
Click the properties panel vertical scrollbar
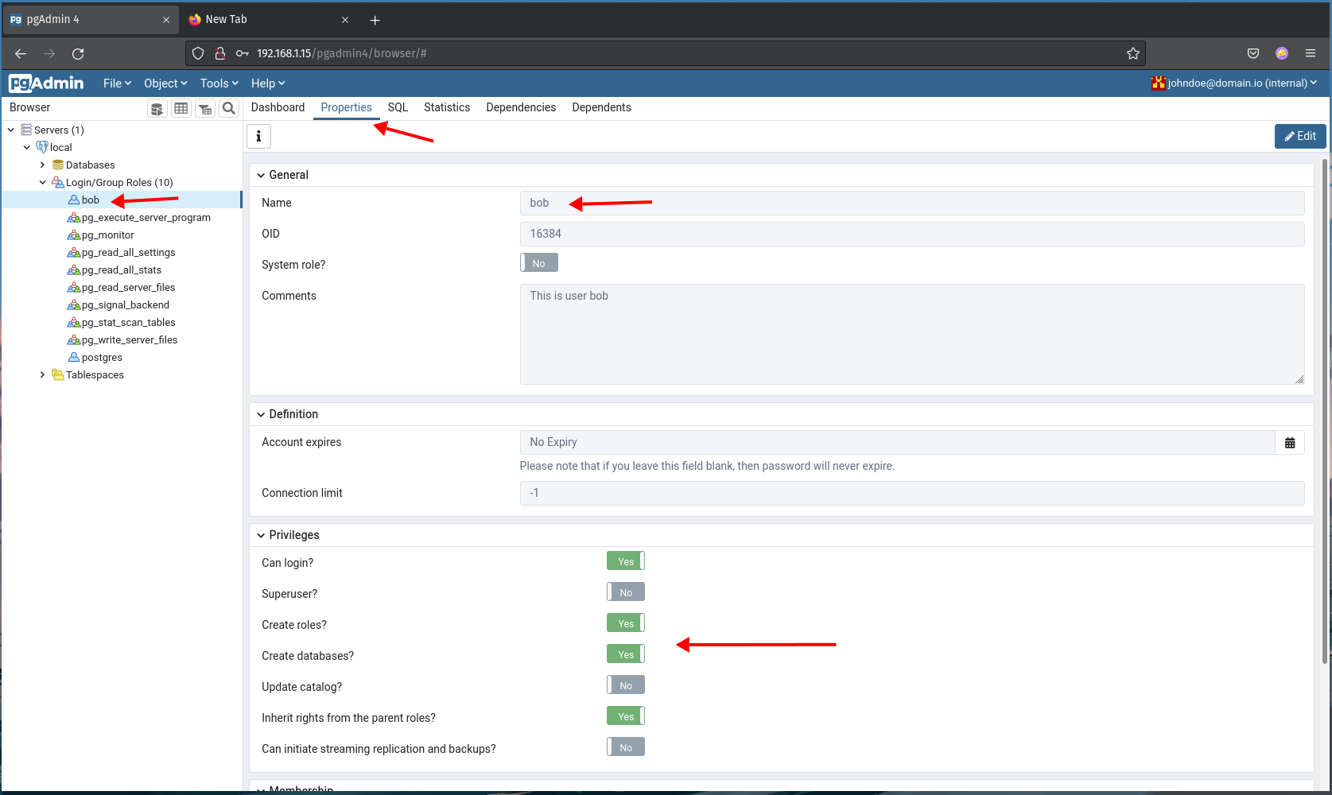(x=1325, y=412)
